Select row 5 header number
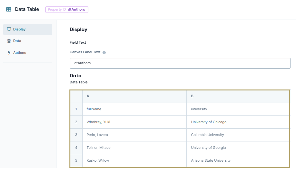This screenshot has height=170, width=296. click(76, 160)
